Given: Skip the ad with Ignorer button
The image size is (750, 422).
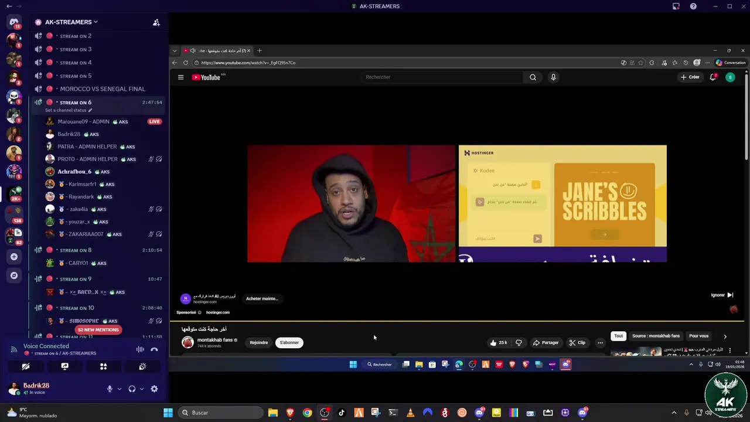Looking at the screenshot, I should pyautogui.click(x=722, y=295).
